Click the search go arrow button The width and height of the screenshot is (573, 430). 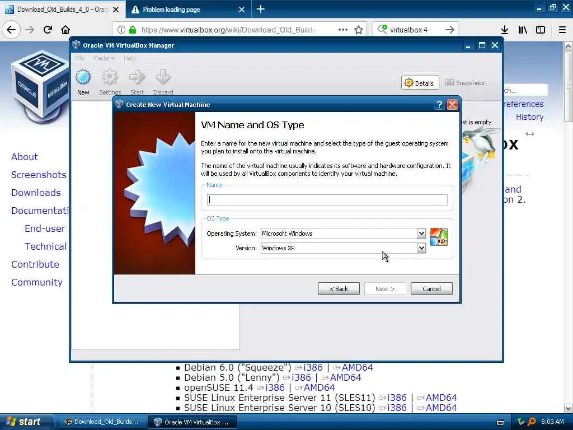coord(450,30)
